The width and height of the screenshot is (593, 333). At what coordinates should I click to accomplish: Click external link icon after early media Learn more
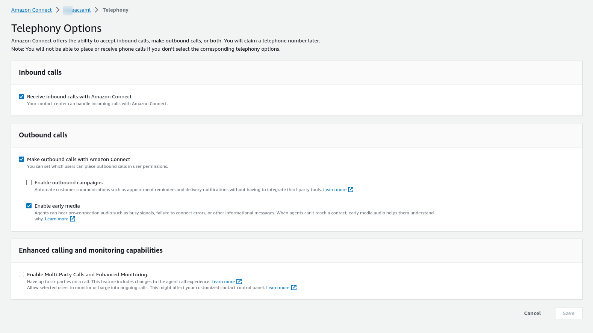[73, 219]
